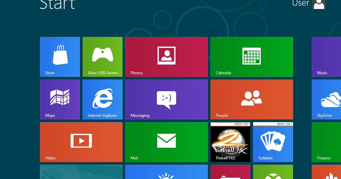The height and width of the screenshot is (179, 341).
Task: Launch the Xbox LIVE Games tile
Action: tap(103, 57)
